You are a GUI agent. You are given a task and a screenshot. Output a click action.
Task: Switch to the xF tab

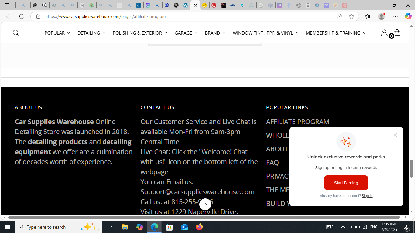coord(139,5)
